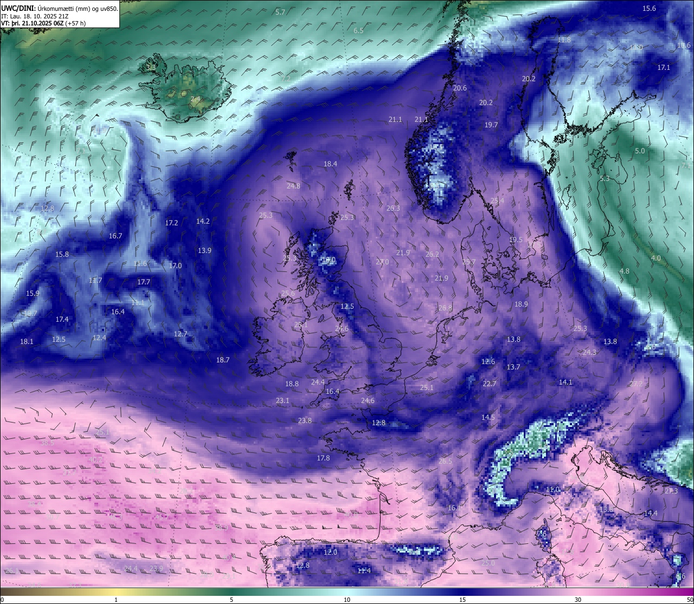Screen dimensions: 694x604
Task: Click the 17.1 value on the map
Action: [664, 67]
